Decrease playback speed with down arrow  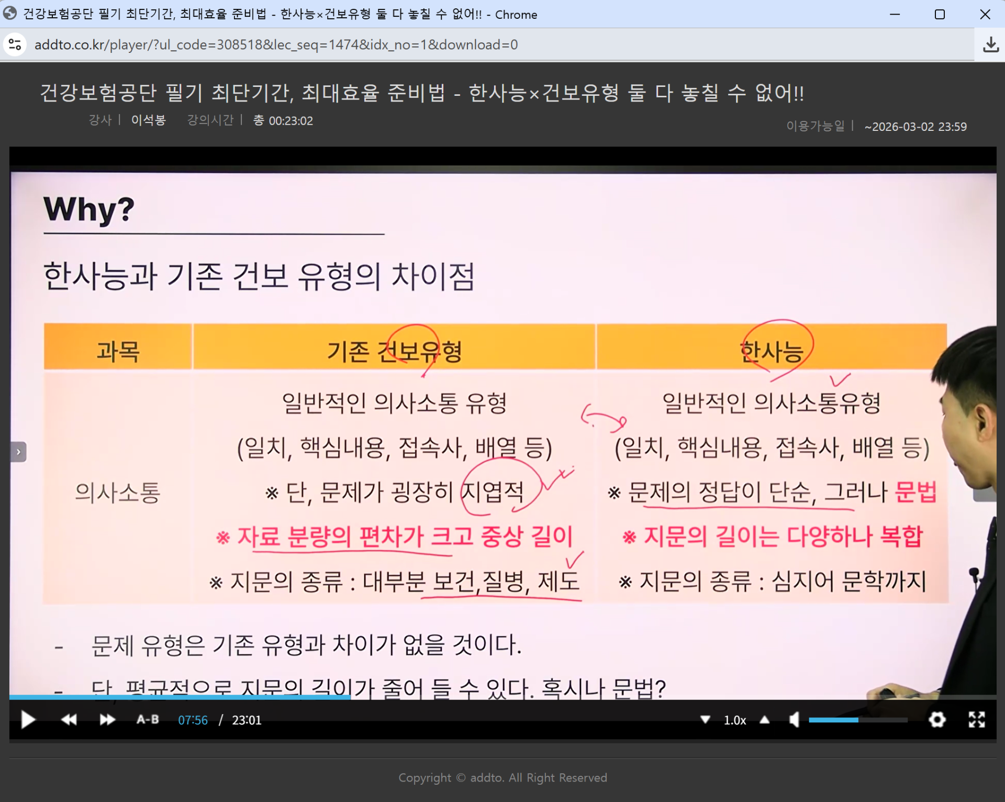pos(705,720)
